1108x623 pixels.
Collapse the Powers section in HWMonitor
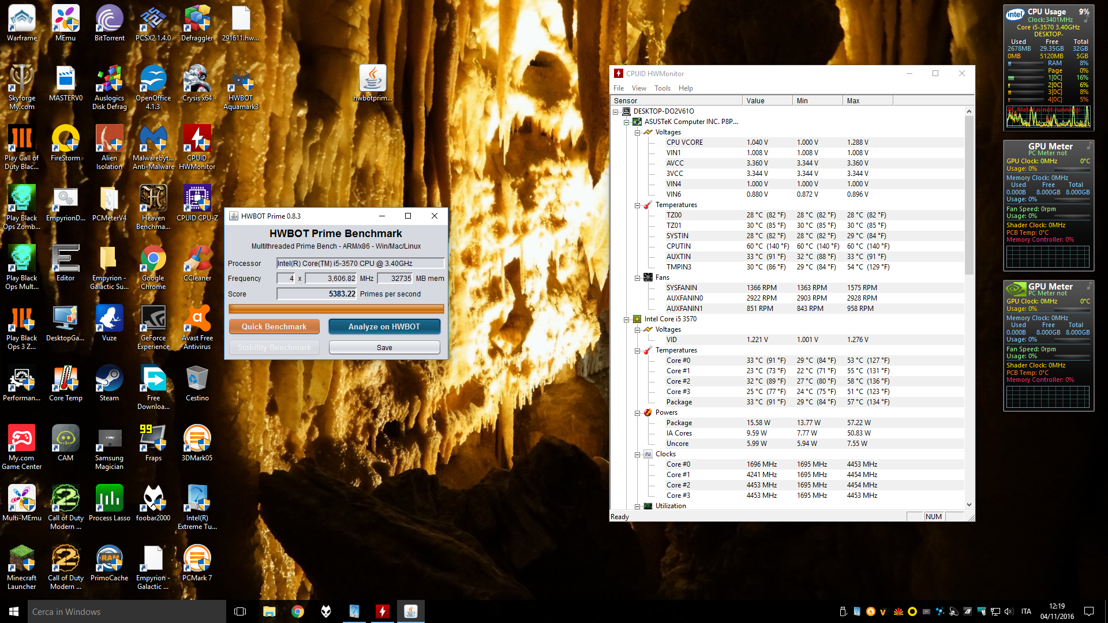(x=638, y=412)
